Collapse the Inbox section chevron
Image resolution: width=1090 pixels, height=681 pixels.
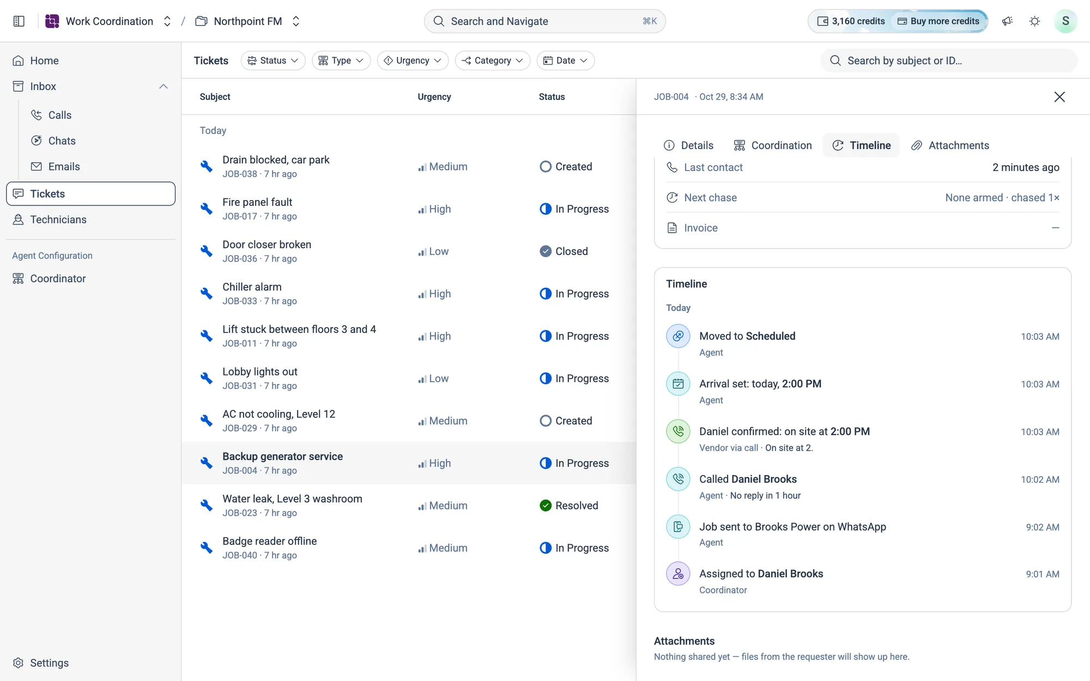click(x=163, y=87)
